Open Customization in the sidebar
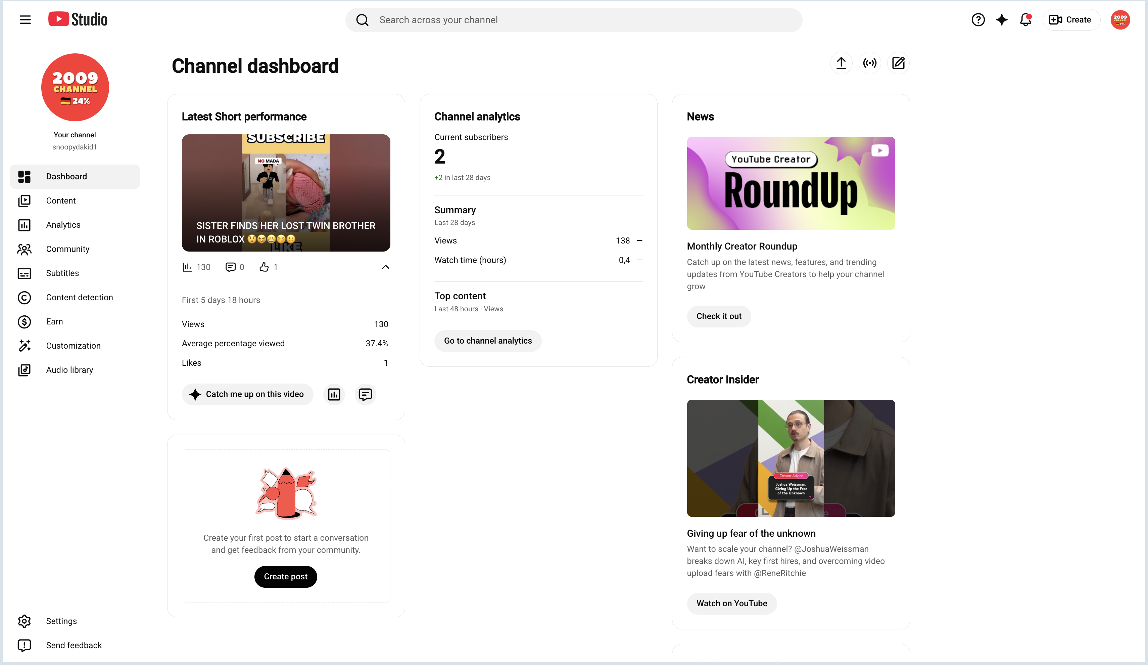 75,346
